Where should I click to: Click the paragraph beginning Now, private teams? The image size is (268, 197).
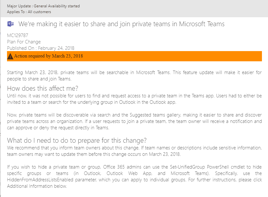(134, 121)
